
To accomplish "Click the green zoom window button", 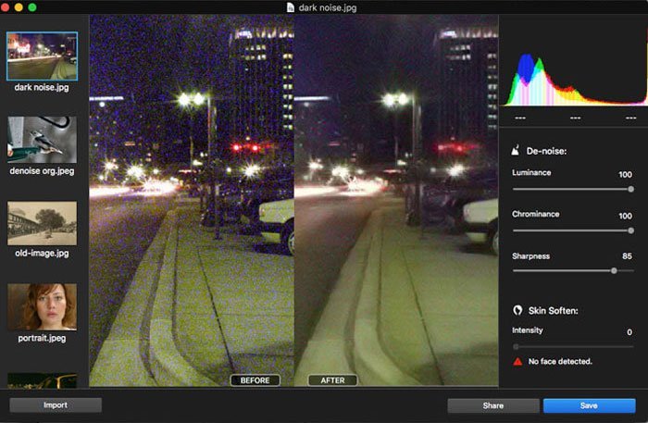I will 32,7.
